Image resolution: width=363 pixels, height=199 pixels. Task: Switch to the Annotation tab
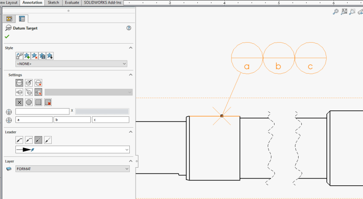(x=32, y=3)
